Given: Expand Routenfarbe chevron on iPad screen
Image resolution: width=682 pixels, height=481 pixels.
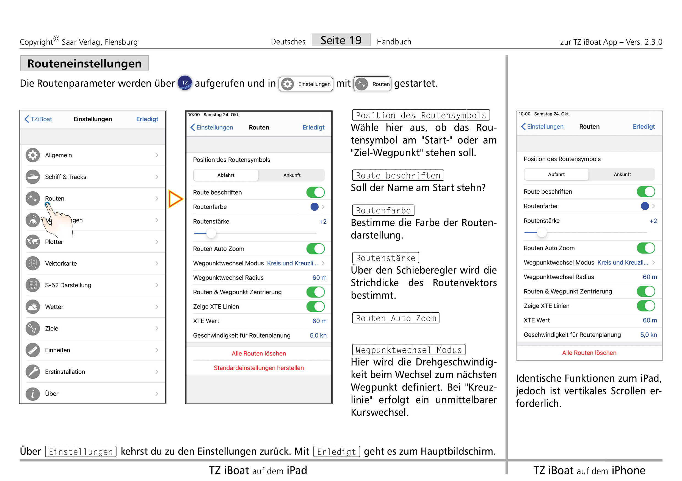Looking at the screenshot, I should 323,207.
